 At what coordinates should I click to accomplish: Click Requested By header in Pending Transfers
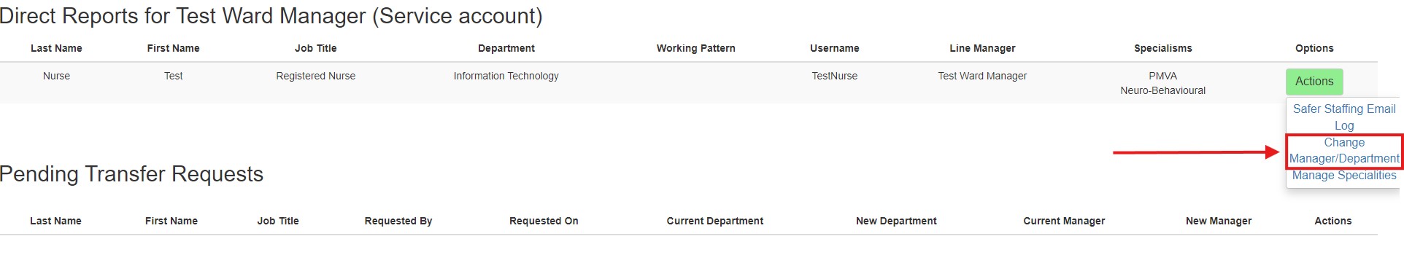[398, 221]
